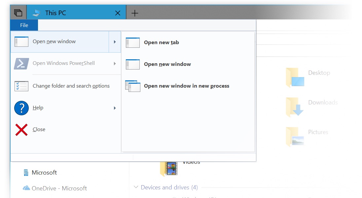The height and width of the screenshot is (198, 362).
Task: Collapse the Devices and drives section chevron
Action: 136,187
